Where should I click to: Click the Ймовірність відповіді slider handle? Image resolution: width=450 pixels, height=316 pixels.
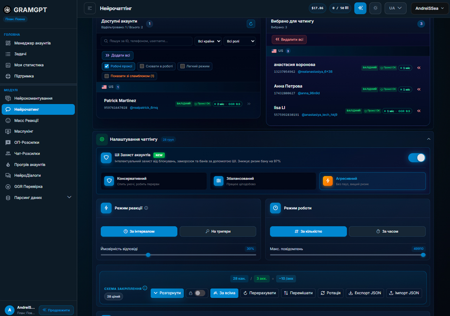(x=148, y=255)
